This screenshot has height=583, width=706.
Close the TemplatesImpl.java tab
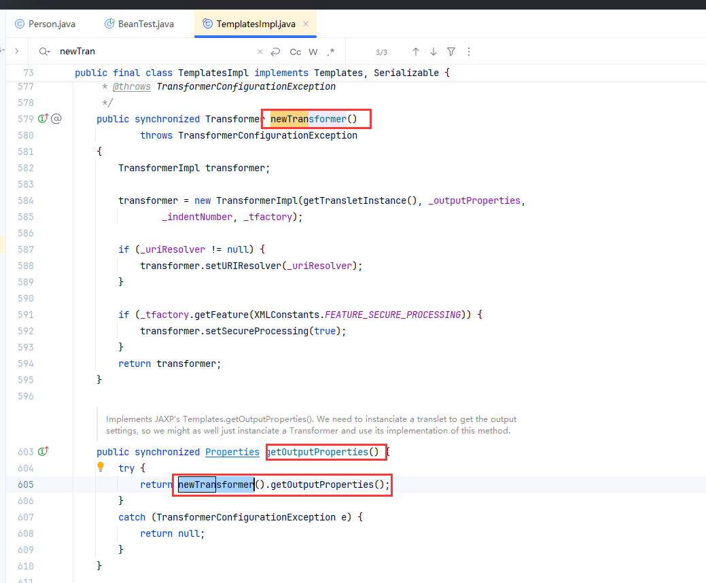click(306, 24)
